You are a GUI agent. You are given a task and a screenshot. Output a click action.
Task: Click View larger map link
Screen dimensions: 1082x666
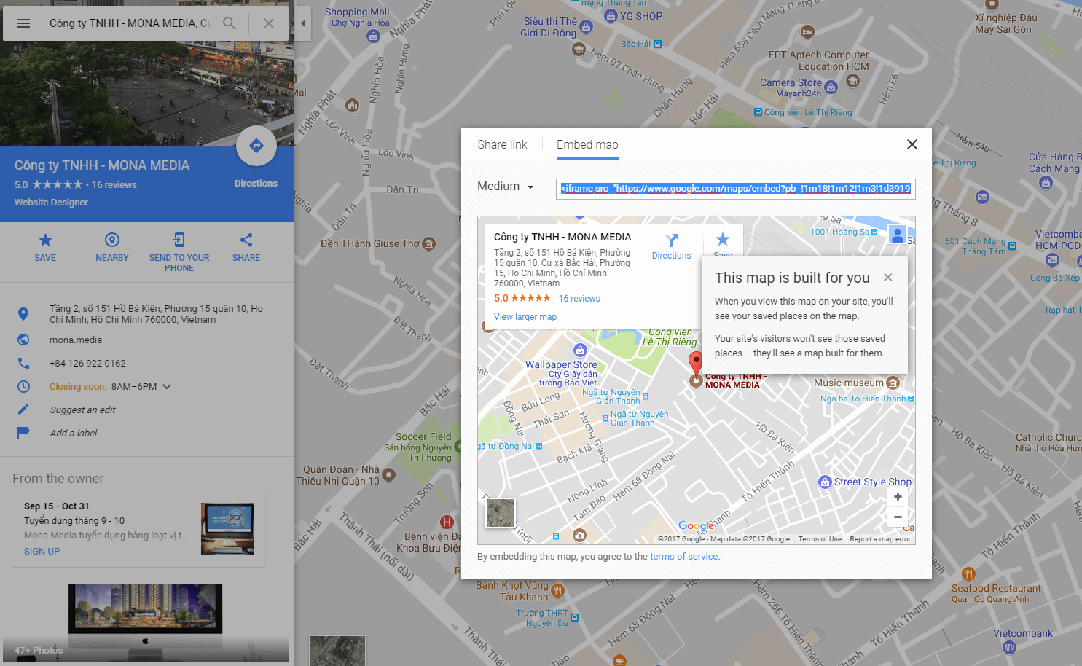point(525,317)
